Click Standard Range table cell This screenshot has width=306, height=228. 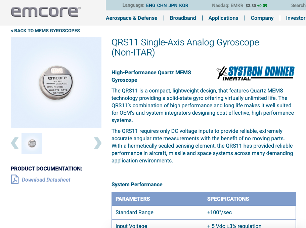point(134,213)
